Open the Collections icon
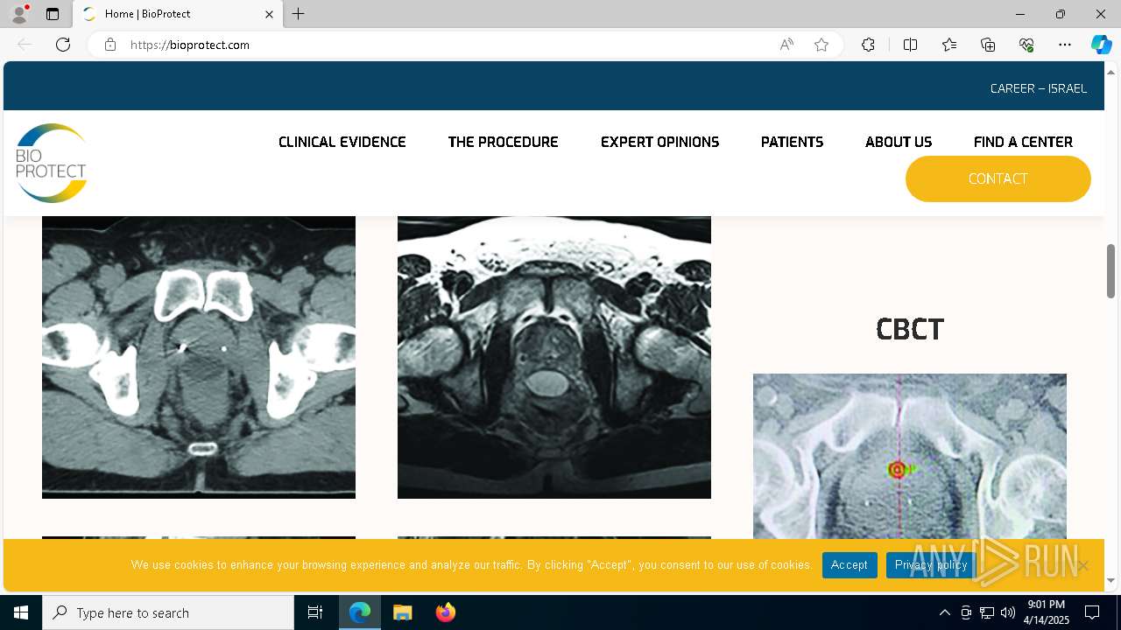This screenshot has width=1121, height=630. click(988, 45)
